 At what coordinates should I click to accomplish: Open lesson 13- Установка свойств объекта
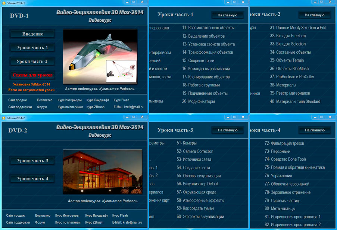[x=209, y=44]
